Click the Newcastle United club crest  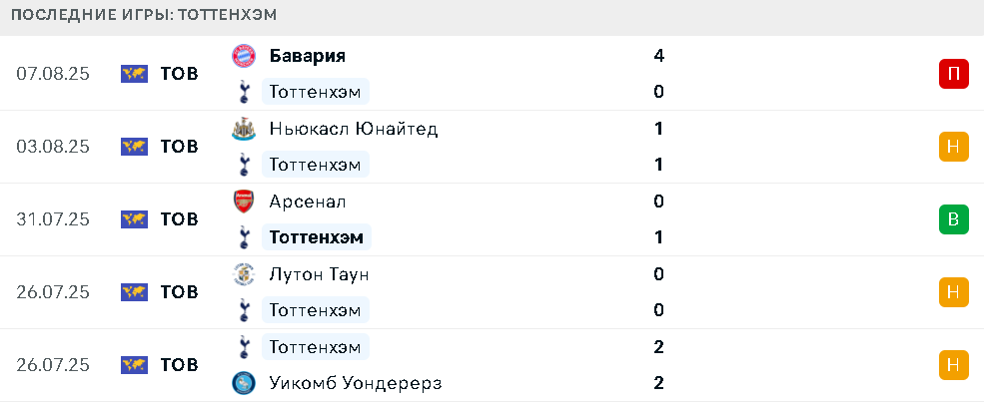click(x=244, y=129)
